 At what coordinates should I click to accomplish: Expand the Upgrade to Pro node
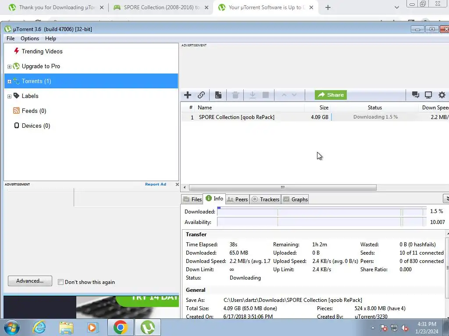pos(9,66)
